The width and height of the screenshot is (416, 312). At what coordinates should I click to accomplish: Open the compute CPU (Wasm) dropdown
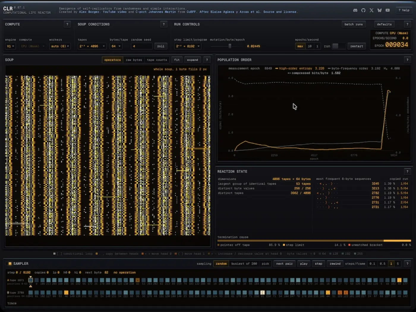[x=32, y=46]
